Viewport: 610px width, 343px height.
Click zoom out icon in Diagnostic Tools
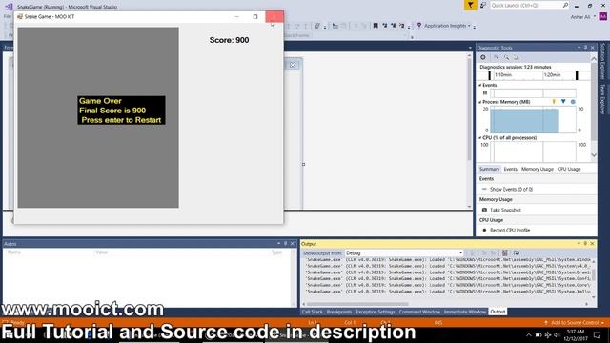point(506,57)
